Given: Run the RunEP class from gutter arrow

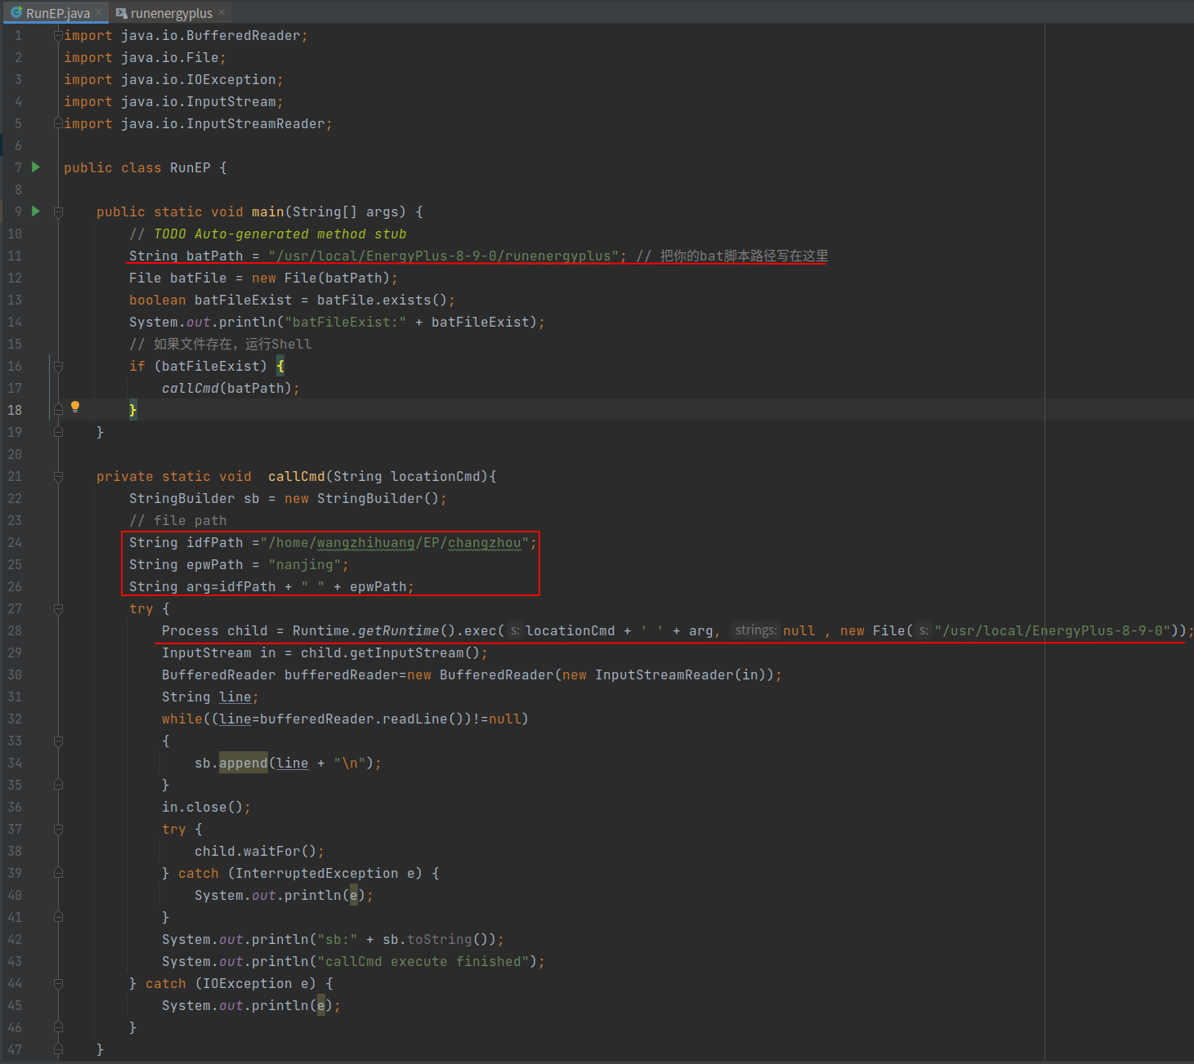Looking at the screenshot, I should (36, 167).
